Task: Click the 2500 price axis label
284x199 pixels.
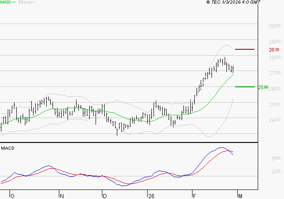Action: click(274, 104)
